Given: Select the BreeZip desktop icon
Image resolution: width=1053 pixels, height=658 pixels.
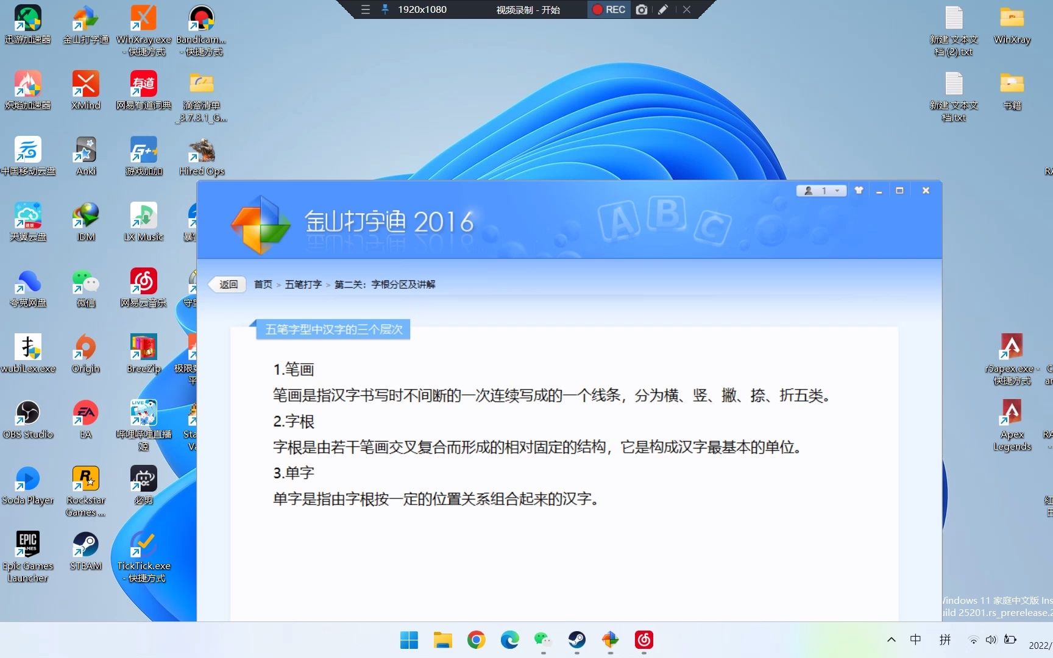Looking at the screenshot, I should pos(144,353).
